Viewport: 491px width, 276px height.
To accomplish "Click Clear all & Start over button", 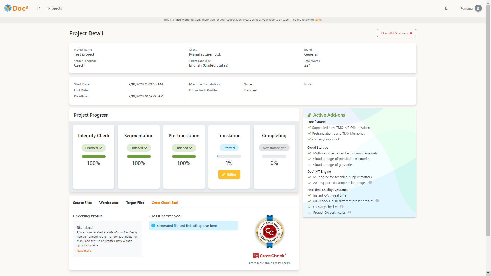I will pos(396,33).
